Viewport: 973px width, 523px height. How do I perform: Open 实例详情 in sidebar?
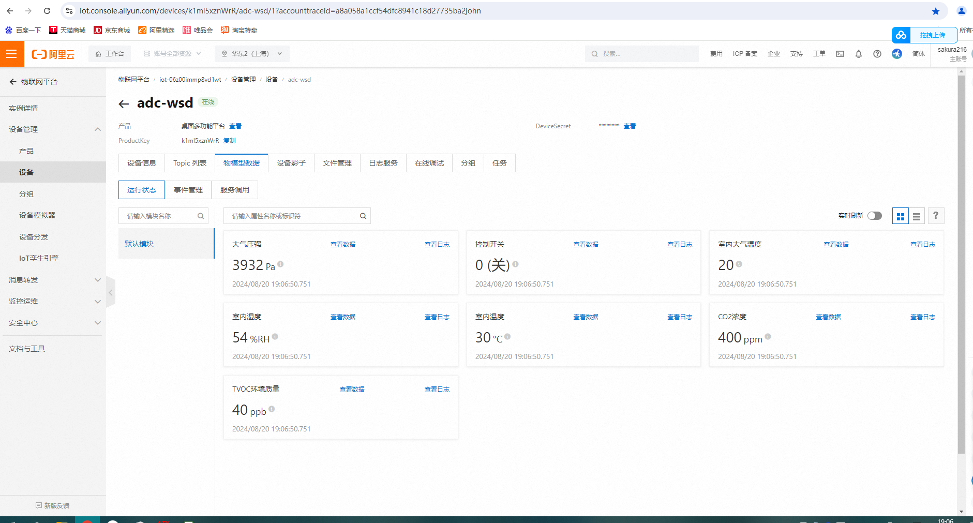pos(23,108)
